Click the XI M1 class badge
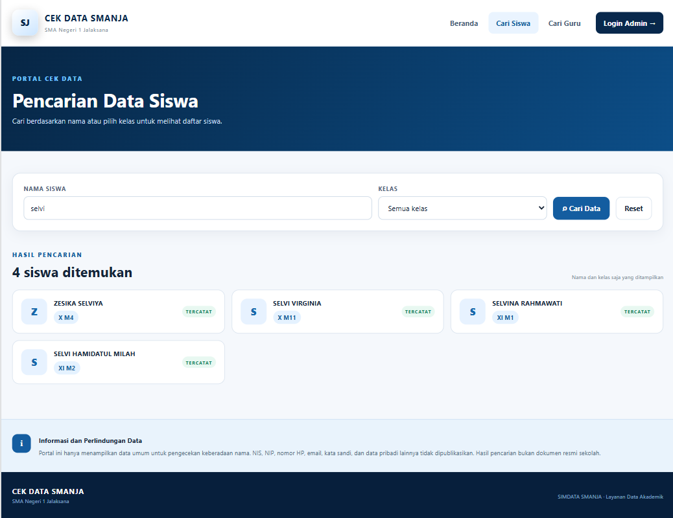 (x=505, y=318)
